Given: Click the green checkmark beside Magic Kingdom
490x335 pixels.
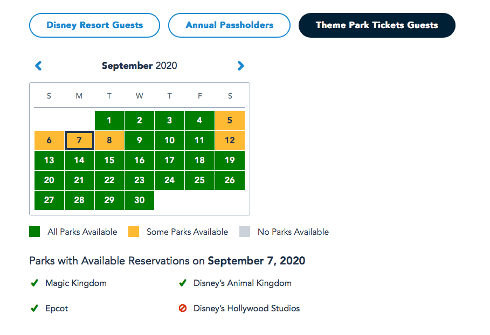Looking at the screenshot, I should [x=34, y=283].
